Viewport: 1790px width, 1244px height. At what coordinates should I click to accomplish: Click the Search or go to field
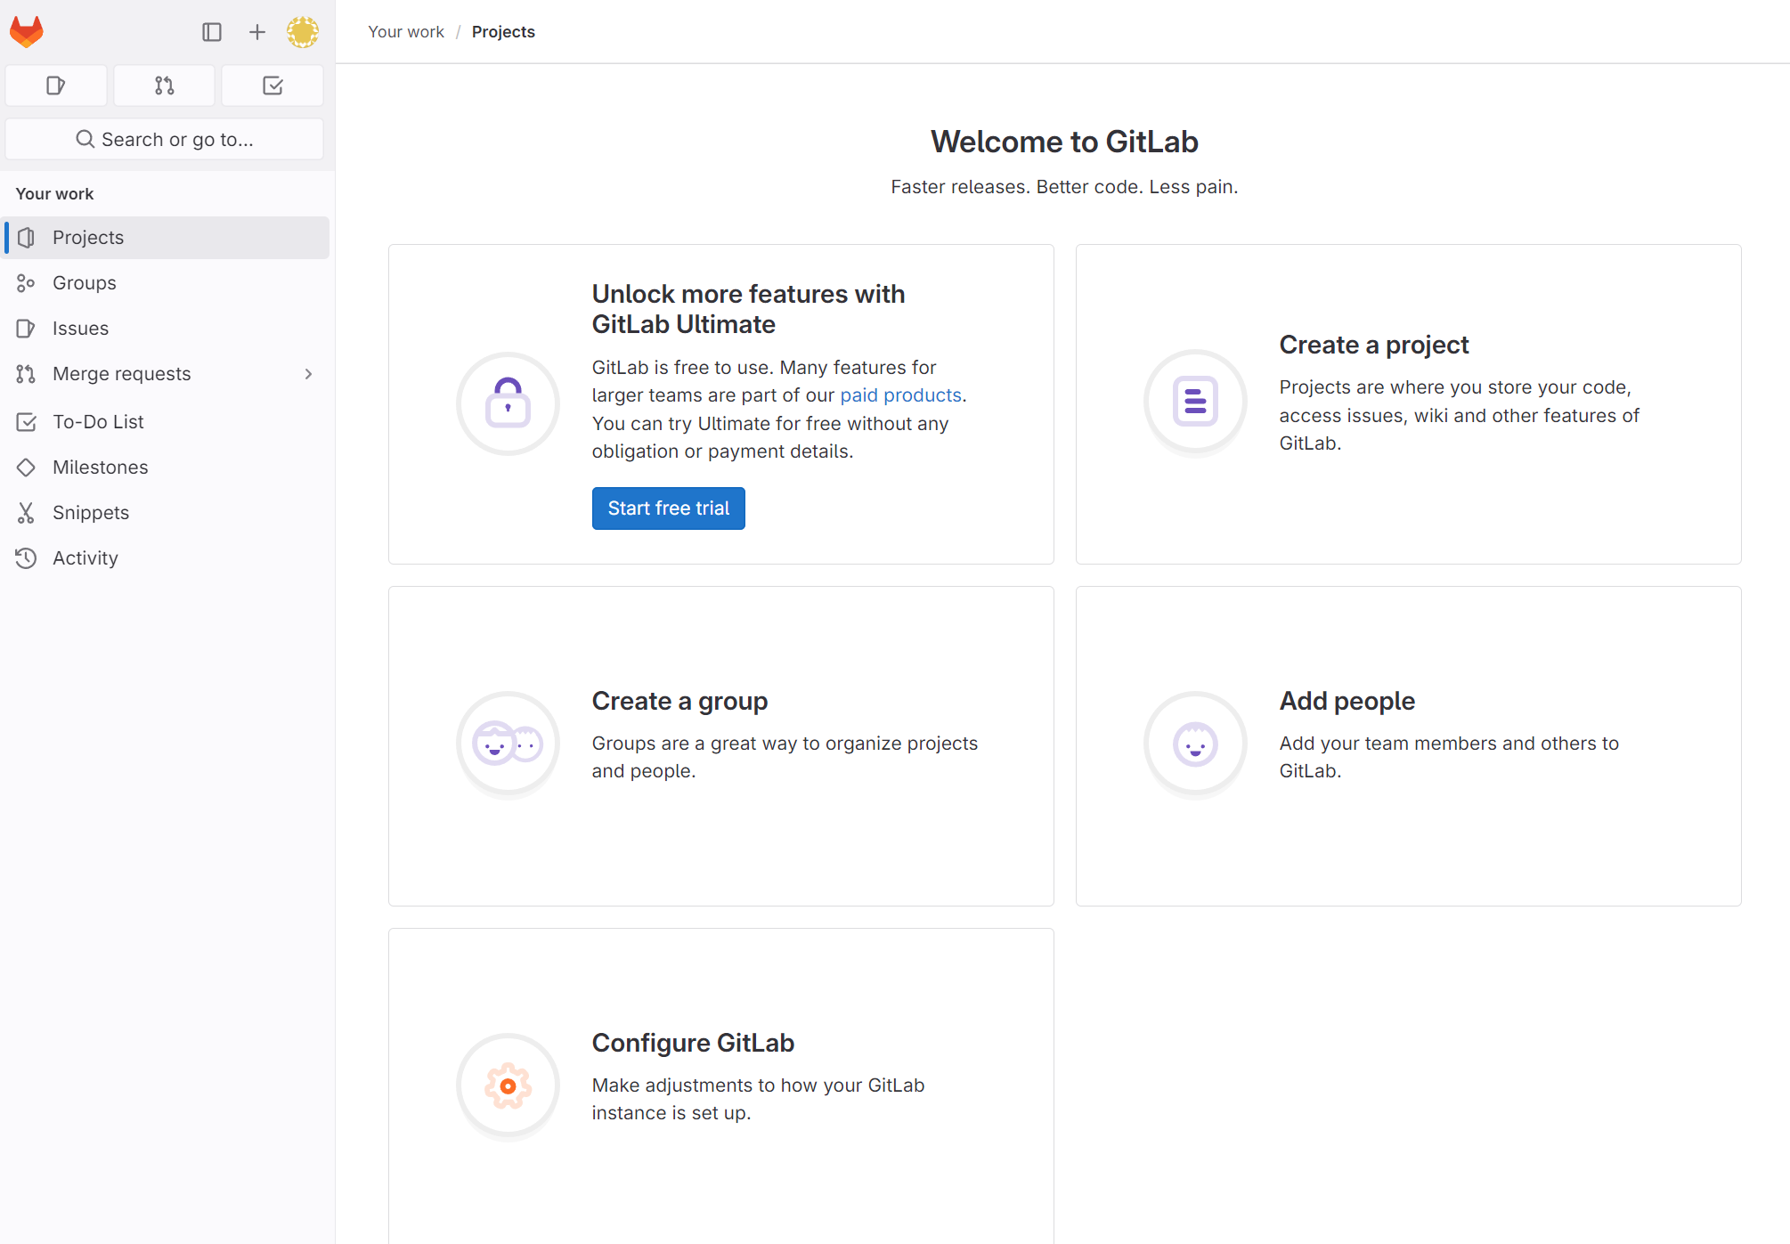(x=165, y=139)
